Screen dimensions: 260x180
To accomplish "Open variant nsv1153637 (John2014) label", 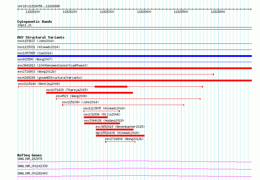I will click(36, 41).
